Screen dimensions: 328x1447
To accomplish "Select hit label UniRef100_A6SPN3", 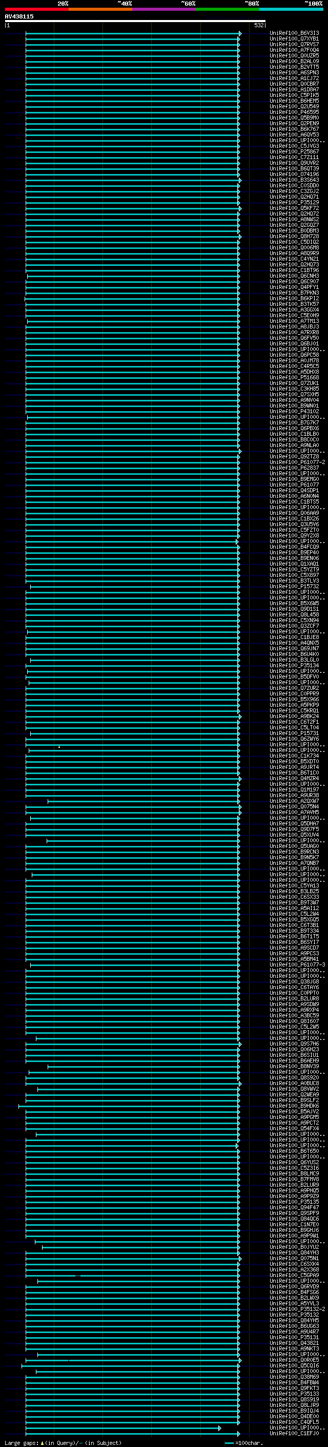I will [x=294, y=72].
